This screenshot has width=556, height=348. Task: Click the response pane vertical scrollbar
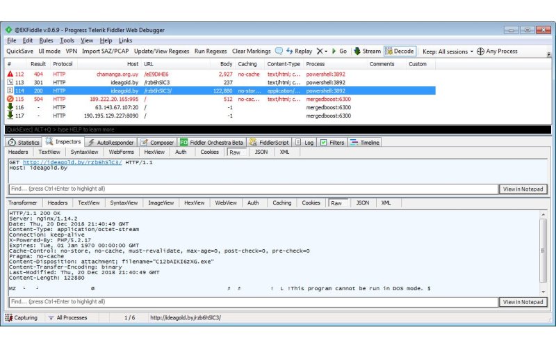543,251
